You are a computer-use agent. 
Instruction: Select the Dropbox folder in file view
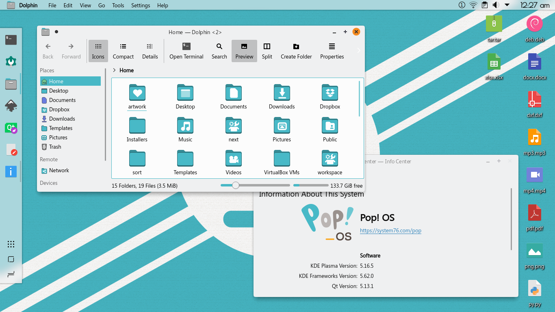point(330,97)
